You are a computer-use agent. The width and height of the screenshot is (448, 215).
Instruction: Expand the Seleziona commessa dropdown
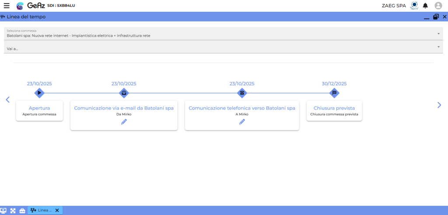pyautogui.click(x=438, y=34)
